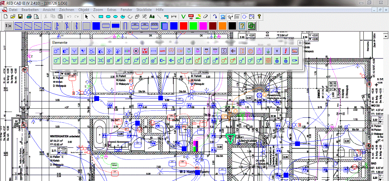Insert the EDV socket symbol
389x181 pixels.
point(215,51)
